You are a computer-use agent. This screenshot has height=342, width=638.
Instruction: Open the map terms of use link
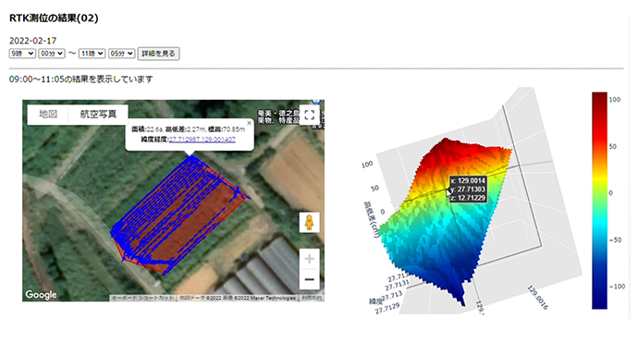[312, 298]
